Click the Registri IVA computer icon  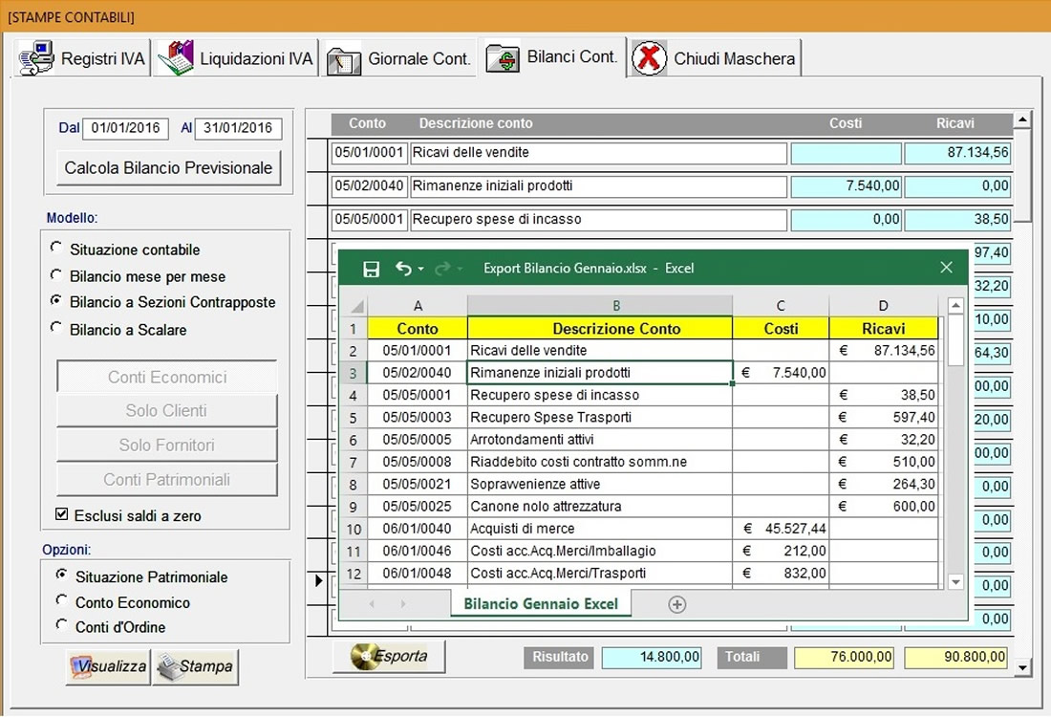coord(36,57)
